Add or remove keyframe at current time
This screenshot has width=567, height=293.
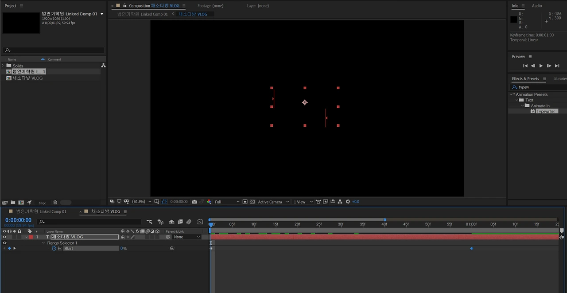9,248
